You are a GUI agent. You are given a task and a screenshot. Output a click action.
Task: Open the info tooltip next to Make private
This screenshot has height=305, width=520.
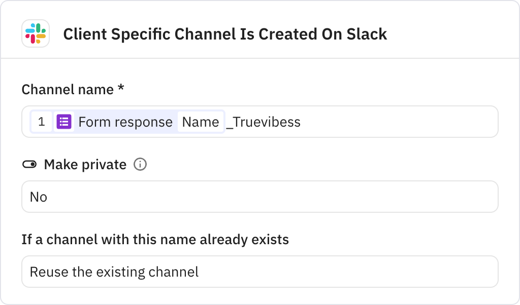(x=140, y=164)
